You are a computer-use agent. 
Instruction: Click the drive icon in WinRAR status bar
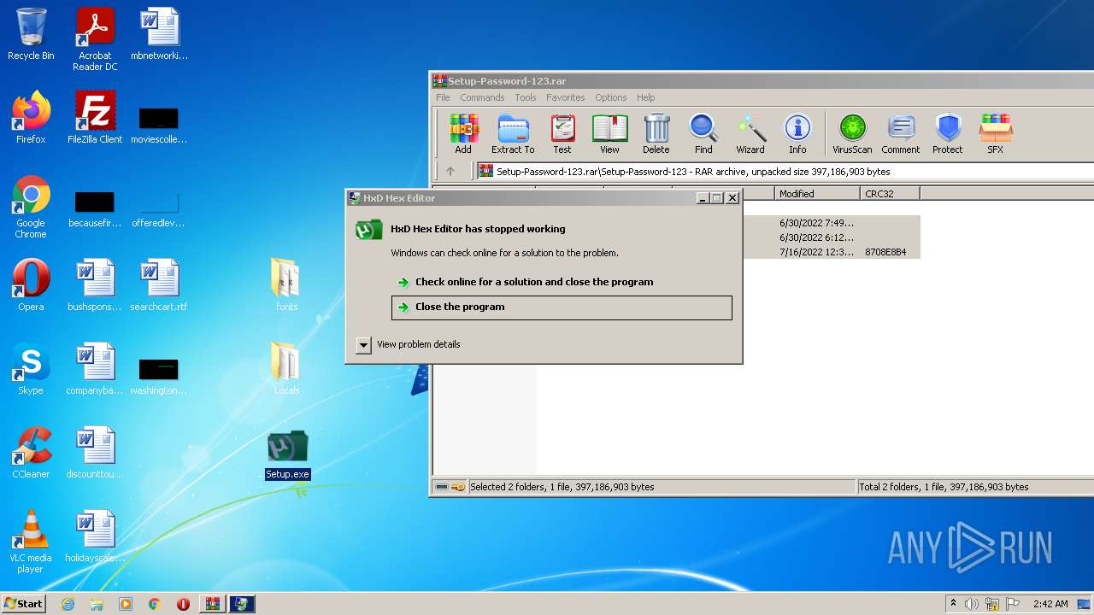[x=442, y=487]
